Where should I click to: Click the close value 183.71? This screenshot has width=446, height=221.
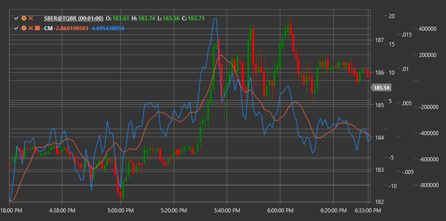coord(196,19)
